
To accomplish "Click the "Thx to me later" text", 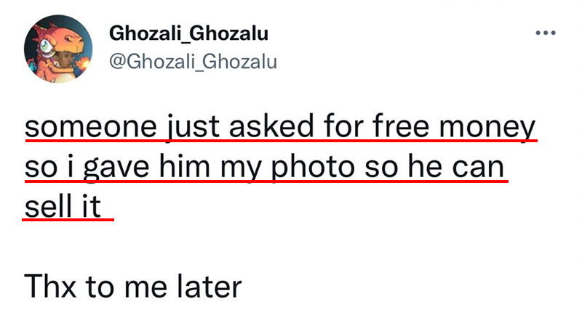I will click(x=133, y=287).
